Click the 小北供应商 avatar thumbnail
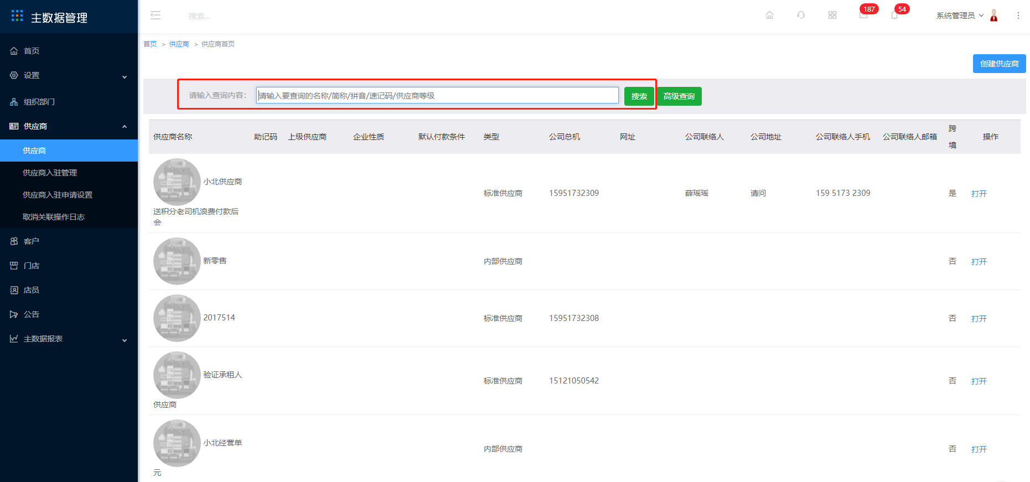Image resolution: width=1030 pixels, height=482 pixels. click(x=177, y=182)
